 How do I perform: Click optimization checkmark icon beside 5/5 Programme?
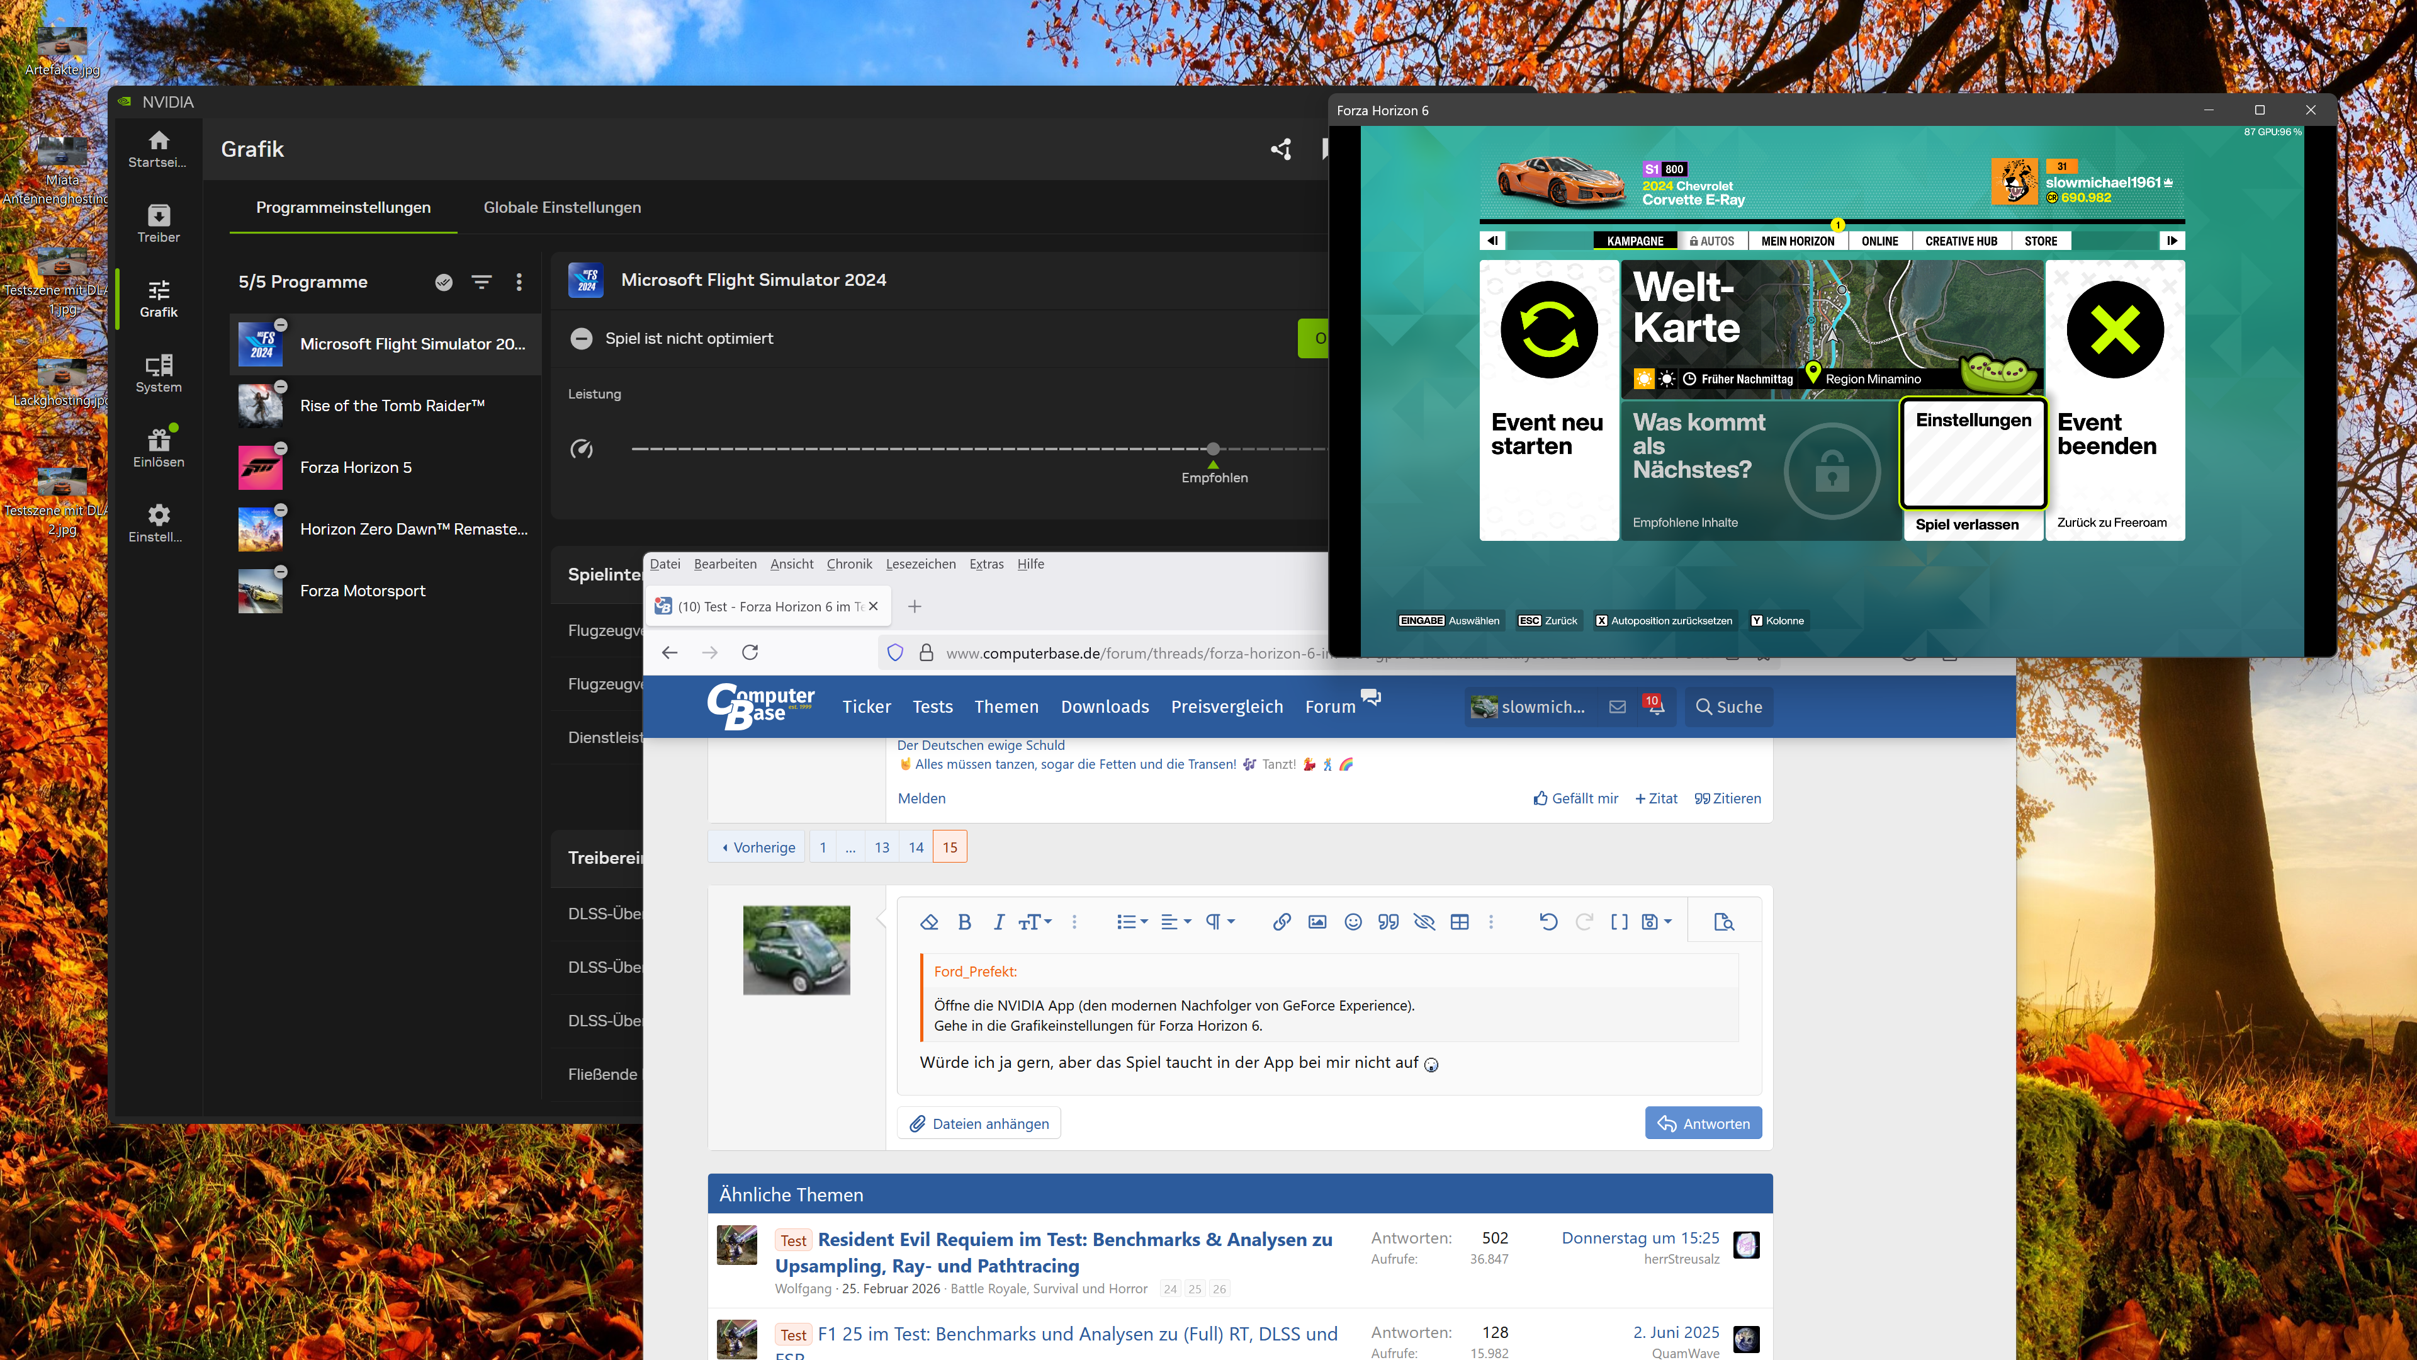coord(444,281)
